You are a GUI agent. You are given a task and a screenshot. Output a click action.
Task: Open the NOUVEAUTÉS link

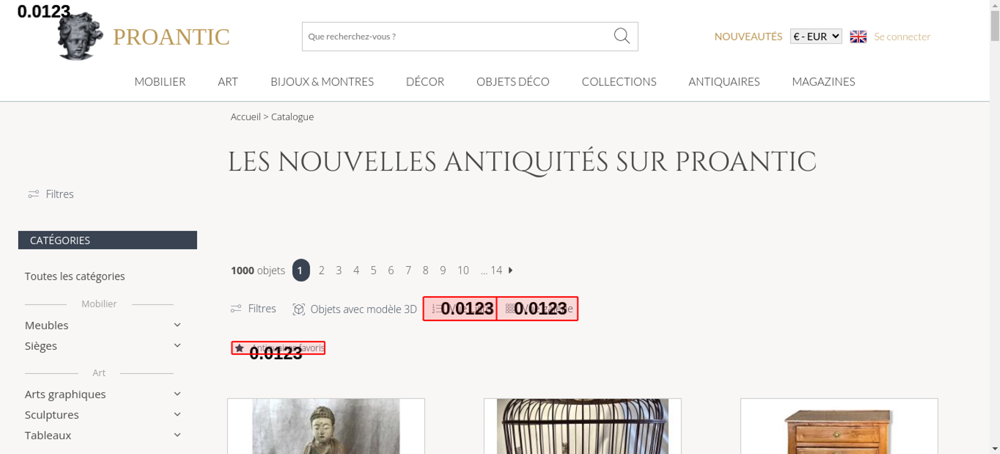pyautogui.click(x=748, y=36)
